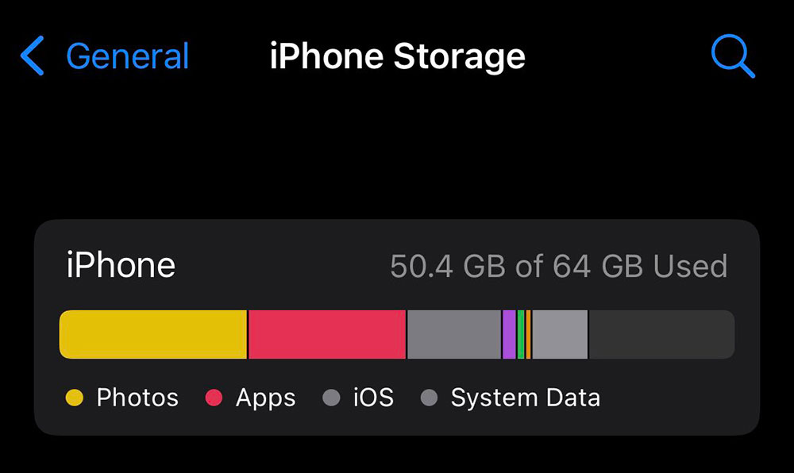794x473 pixels.
Task: Tap the search magnifier icon
Action: [733, 56]
